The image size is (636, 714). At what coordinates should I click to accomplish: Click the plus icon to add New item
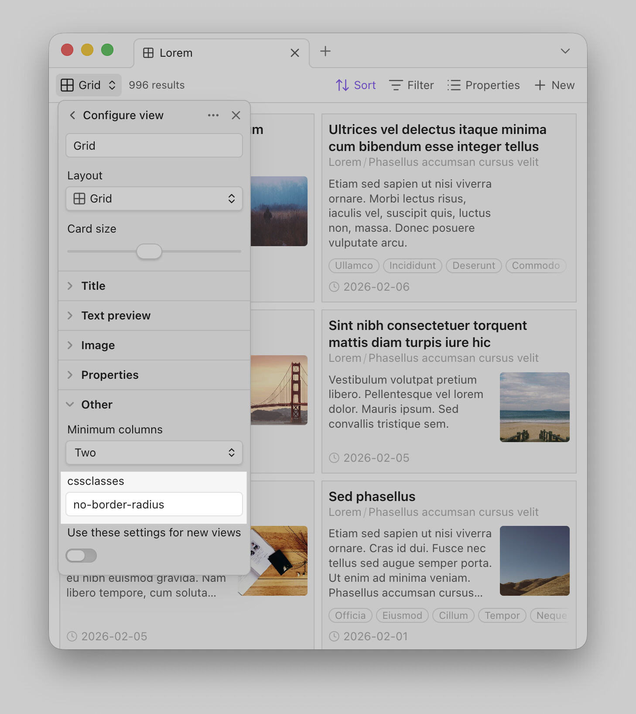click(x=540, y=85)
